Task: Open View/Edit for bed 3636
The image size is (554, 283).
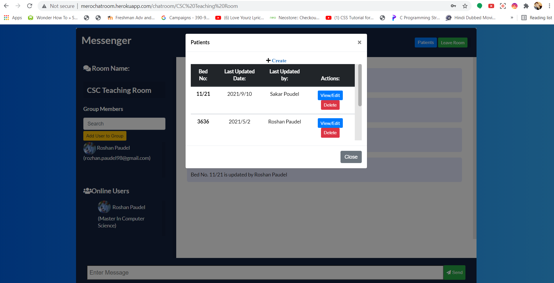Action: point(330,123)
